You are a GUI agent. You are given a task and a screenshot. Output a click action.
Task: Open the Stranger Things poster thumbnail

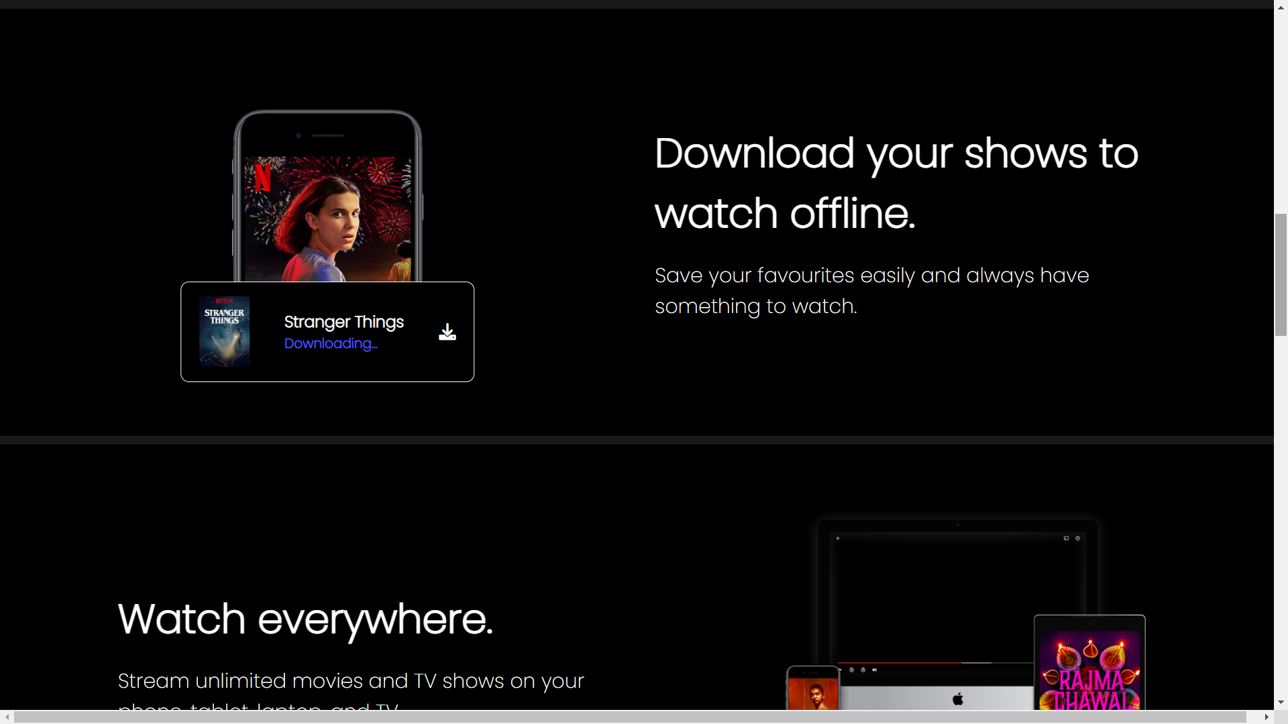225,331
